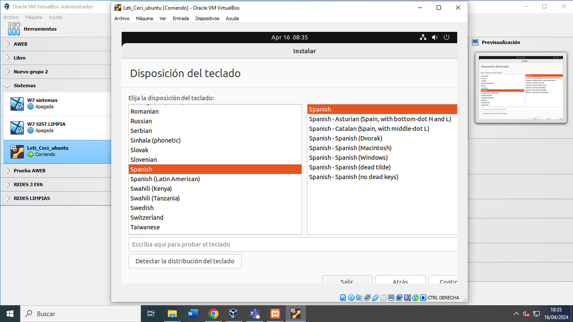Viewport: 573px width, 322px height.
Task: Click the optical disc status icon
Action: pos(351,298)
